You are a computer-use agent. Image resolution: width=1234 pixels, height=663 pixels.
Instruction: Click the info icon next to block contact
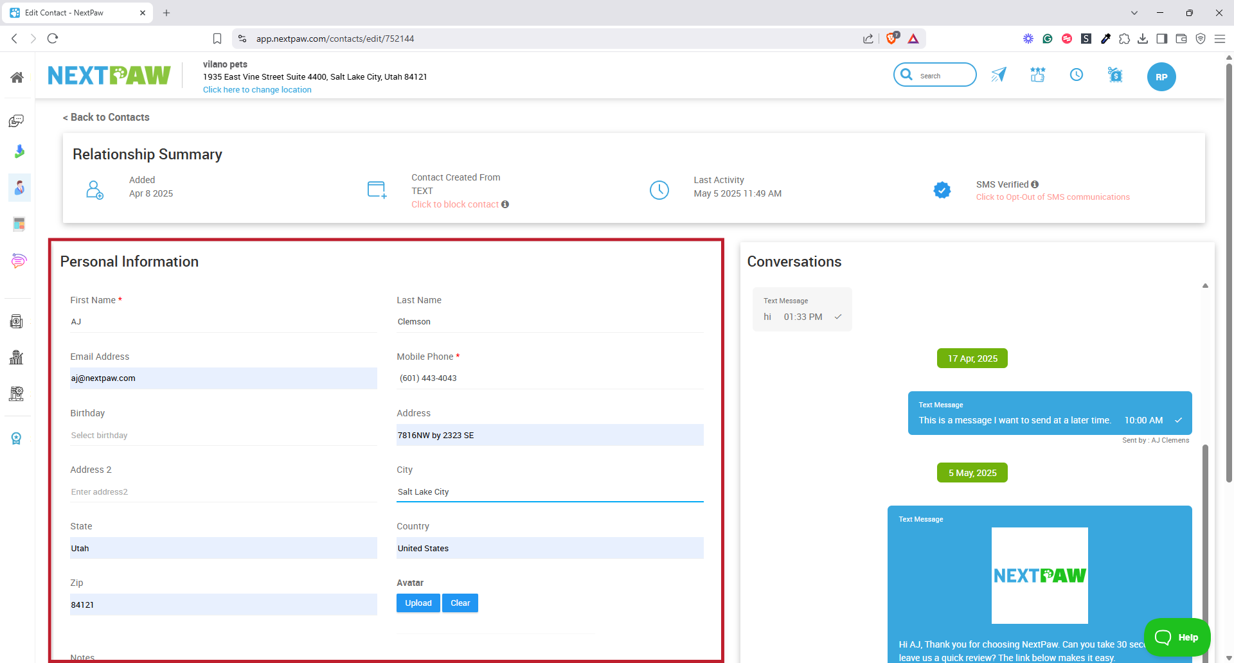click(505, 204)
